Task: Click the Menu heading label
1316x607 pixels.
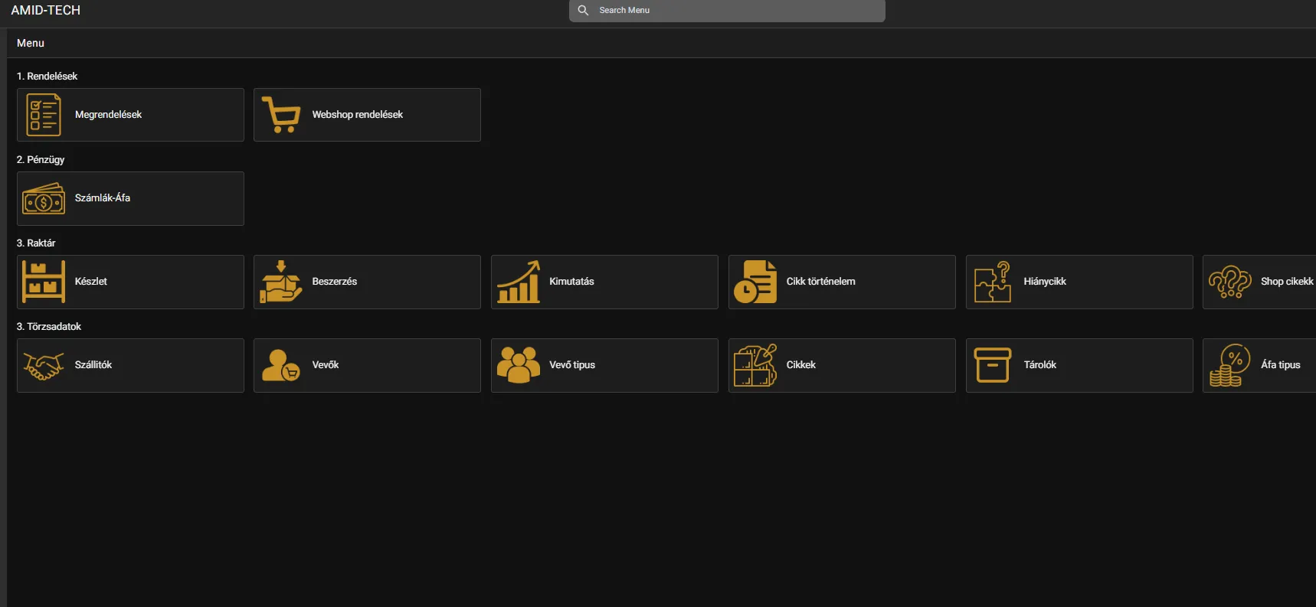Action: click(31, 43)
